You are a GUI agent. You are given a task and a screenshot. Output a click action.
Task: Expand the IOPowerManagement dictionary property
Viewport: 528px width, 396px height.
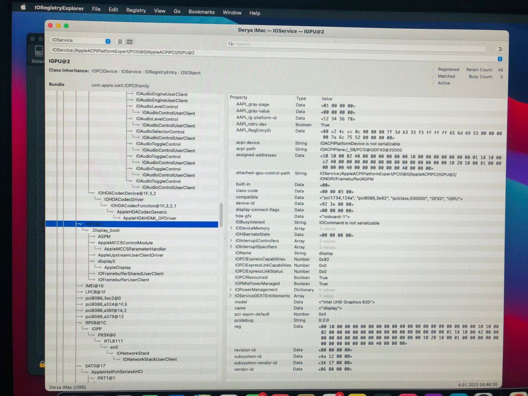231,290
